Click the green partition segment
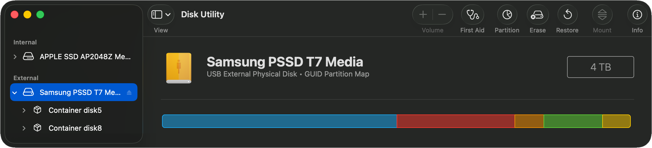652x148 pixels. coord(573,121)
